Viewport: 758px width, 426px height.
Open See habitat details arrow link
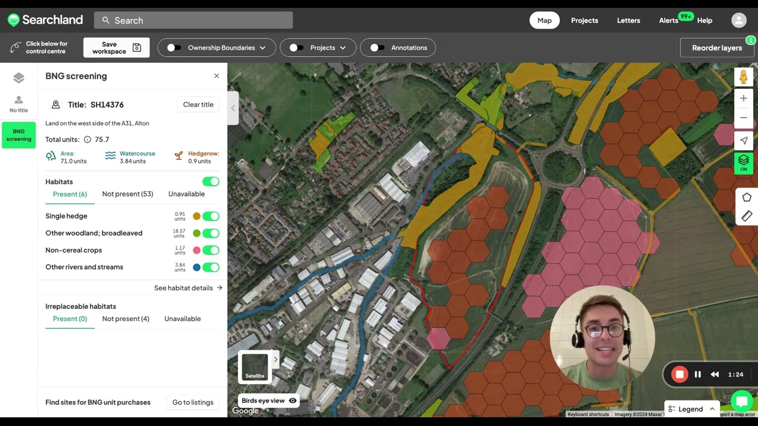188,288
